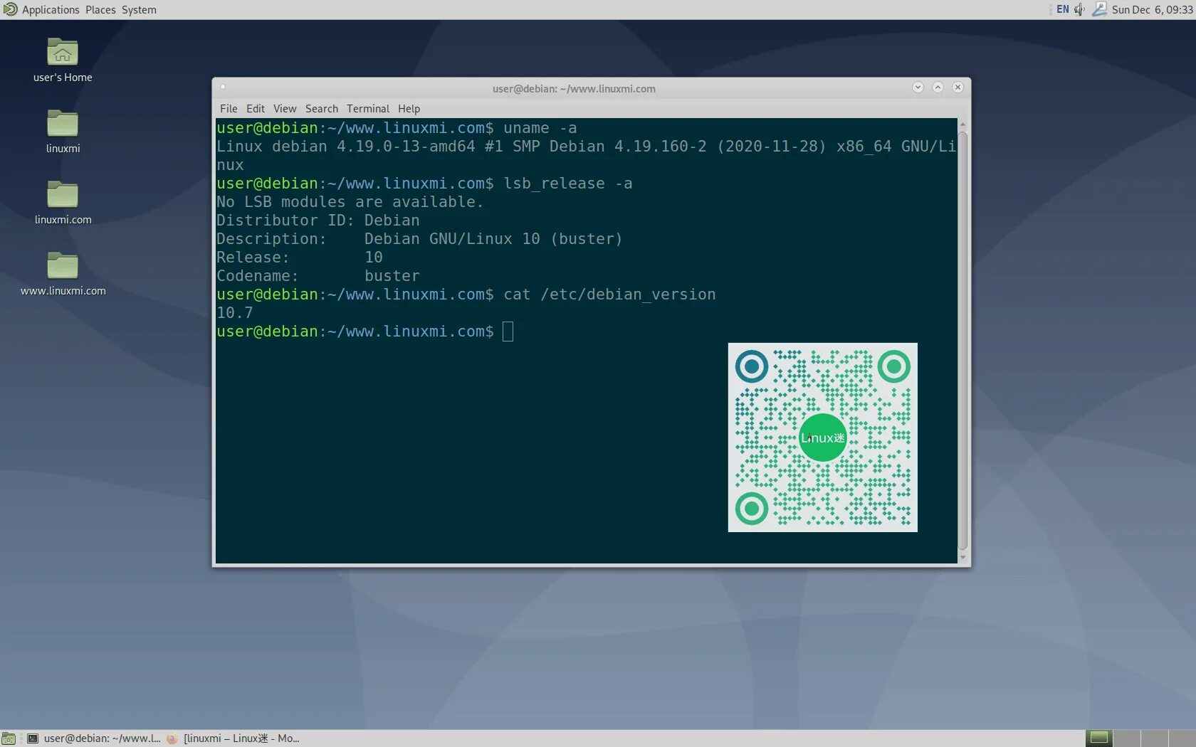Select the first workspace in switcher
Viewport: 1196px width, 747px height.
point(1099,738)
